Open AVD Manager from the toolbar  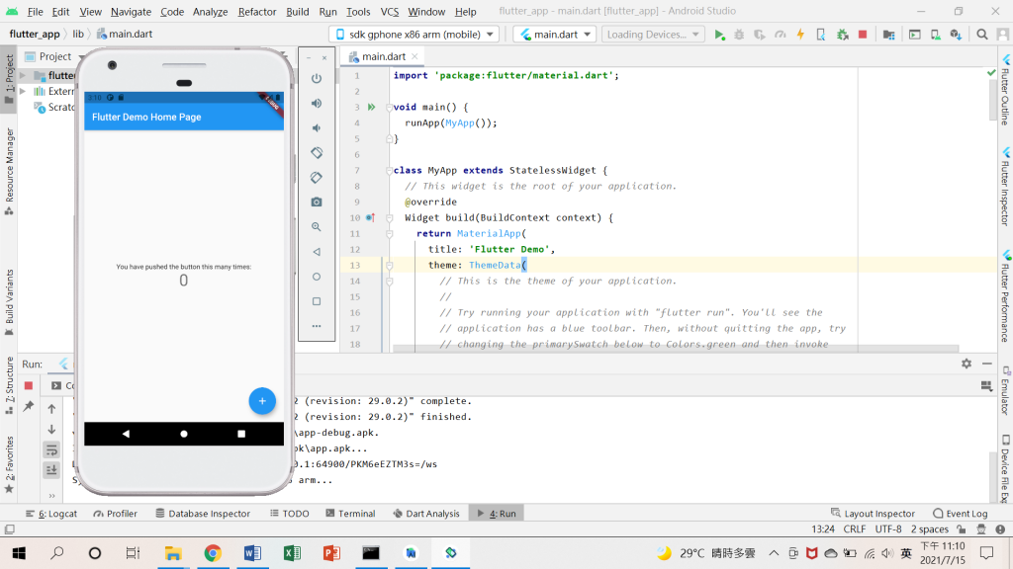[936, 35]
